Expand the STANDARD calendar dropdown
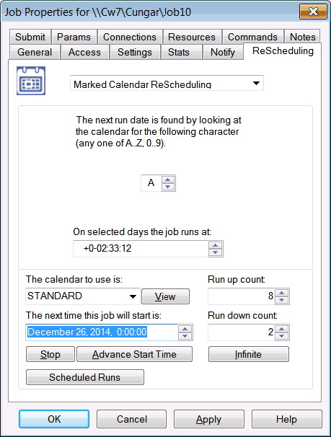The height and width of the screenshot is (437, 331). pos(133,296)
